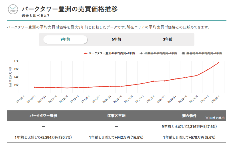Image resolution: width=233 pixels, height=145 pixels.
Task: Click the +942万円(16.5%) comparison cell
Action: click(116, 137)
